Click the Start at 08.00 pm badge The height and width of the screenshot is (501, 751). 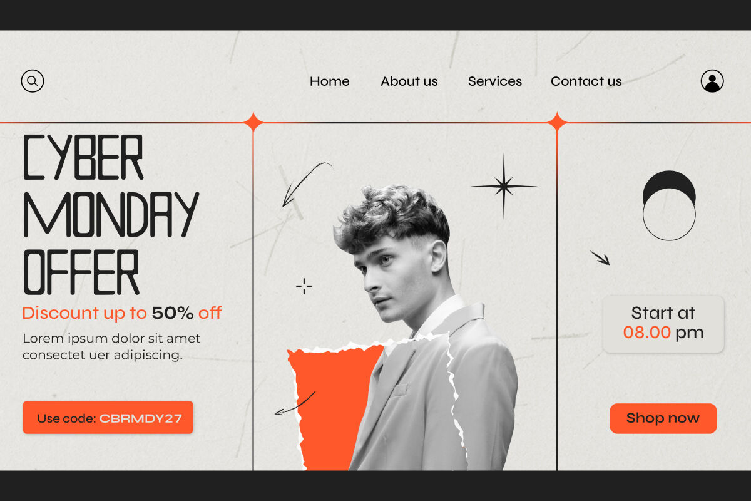click(x=663, y=324)
